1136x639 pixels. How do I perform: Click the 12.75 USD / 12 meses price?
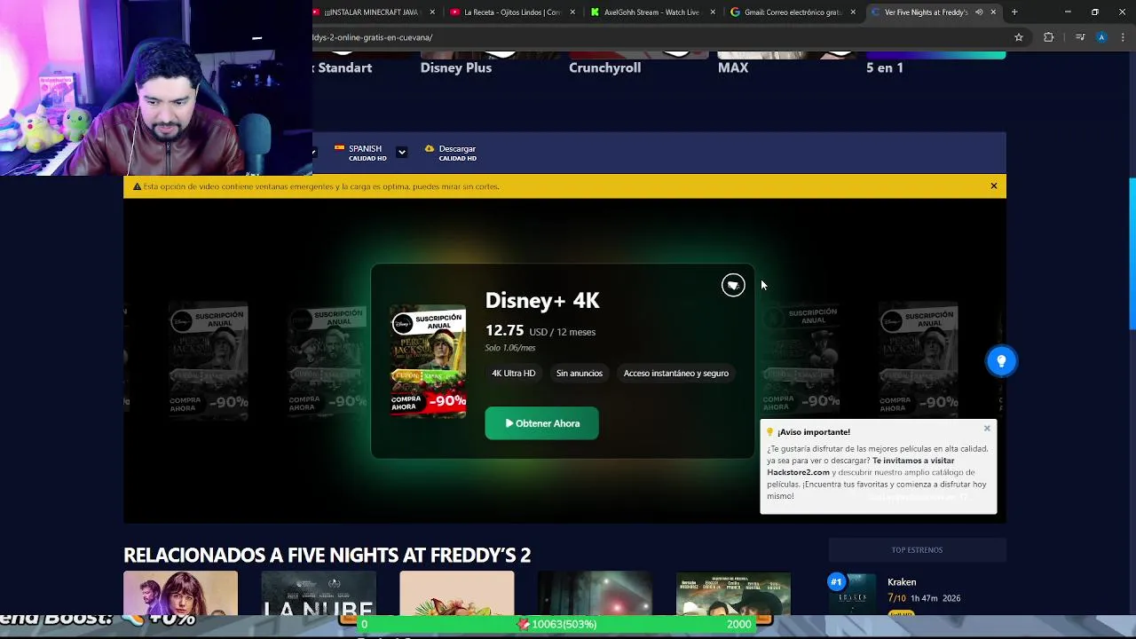tap(540, 331)
